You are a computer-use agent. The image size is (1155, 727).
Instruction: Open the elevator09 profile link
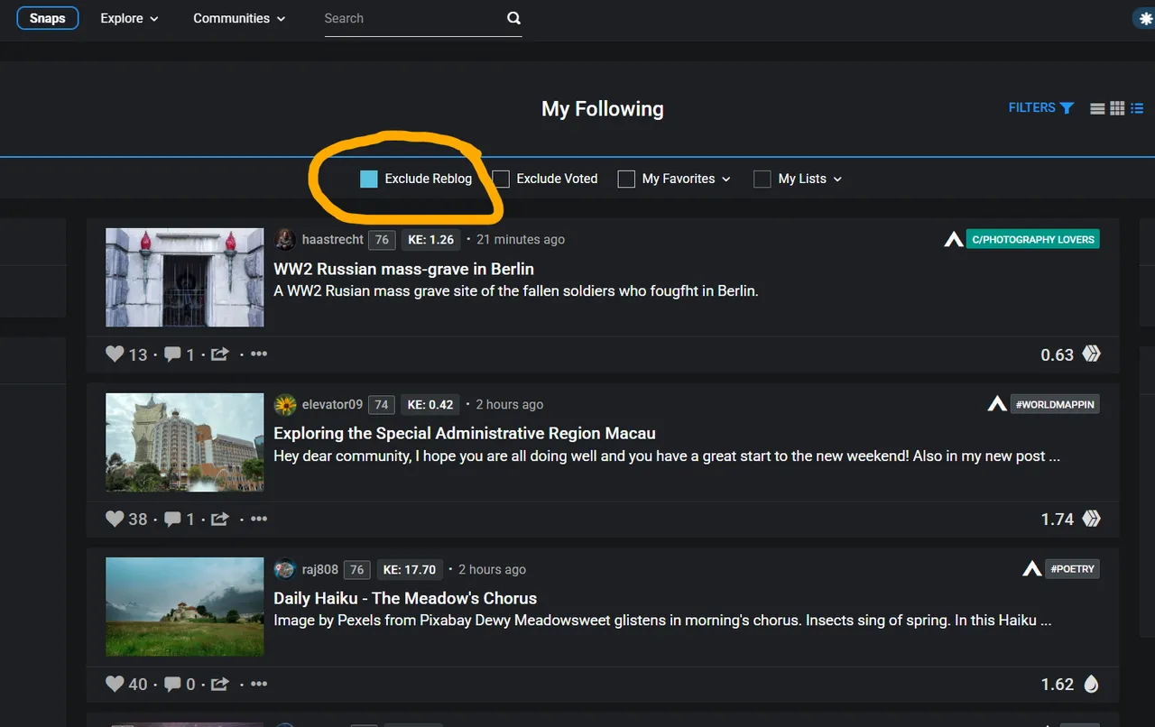332,404
